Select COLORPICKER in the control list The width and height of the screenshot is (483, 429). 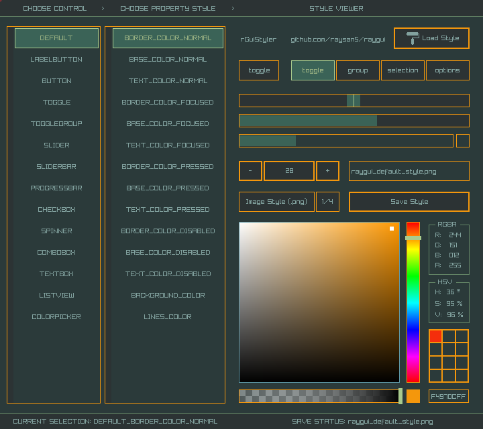(x=56, y=317)
